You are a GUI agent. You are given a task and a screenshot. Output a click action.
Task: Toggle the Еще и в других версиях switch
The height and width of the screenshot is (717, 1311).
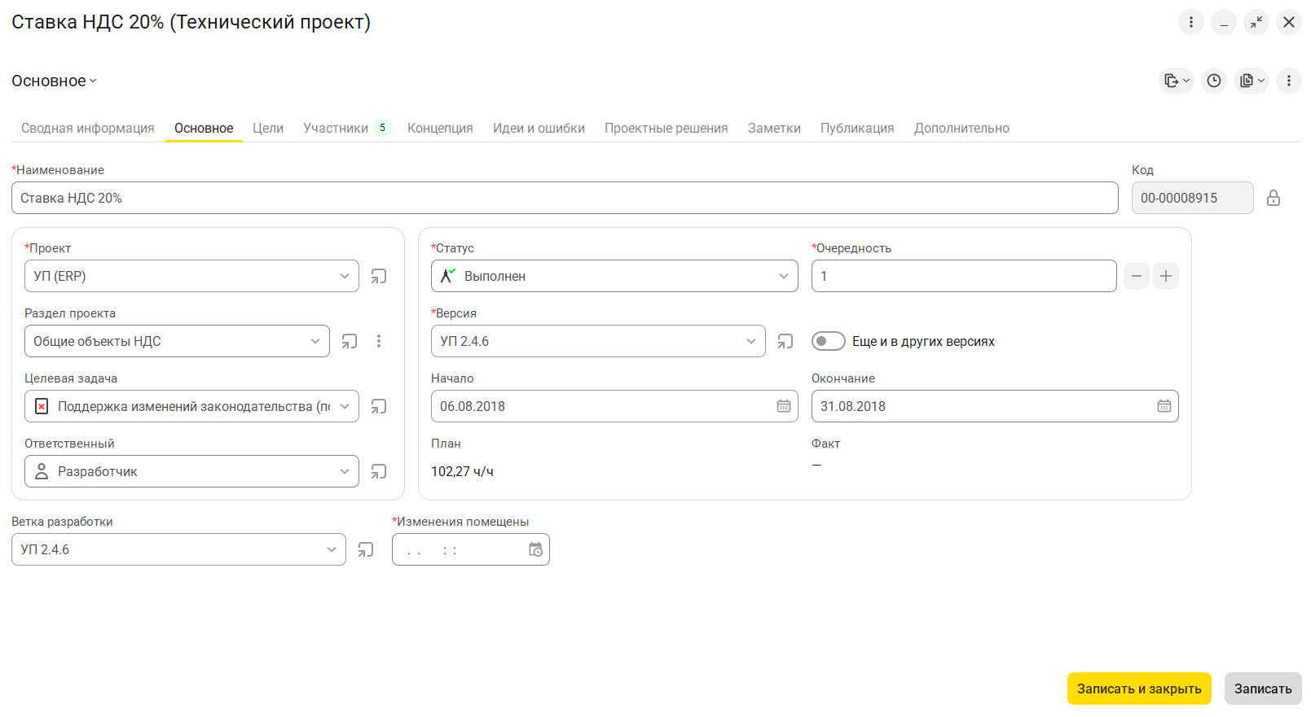pyautogui.click(x=828, y=341)
